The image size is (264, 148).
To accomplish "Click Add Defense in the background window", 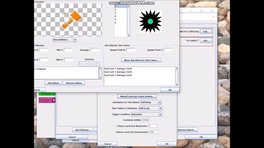I will 82,130.
